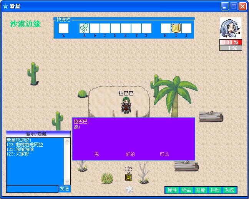Choose the 可以 dialog reply
Viewport: 249px width, 199px height.
click(164, 154)
